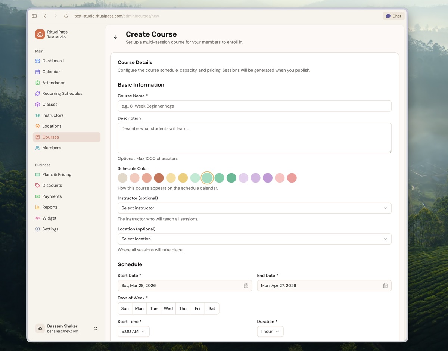This screenshot has height=351, width=448.
Task: Click the browser forward arrow
Action: pyautogui.click(x=56, y=16)
